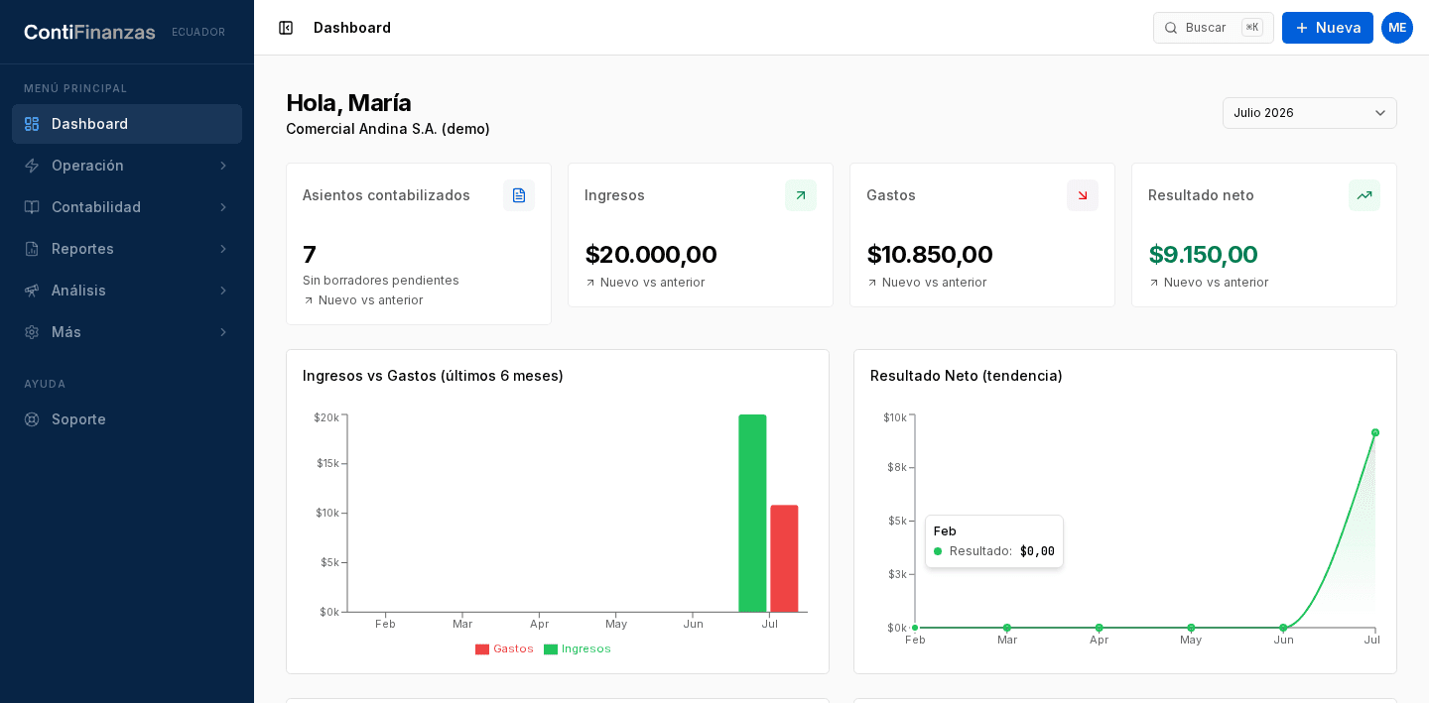Click the Buscar search field
Screen dimensions: 1429x703
click(x=1214, y=28)
